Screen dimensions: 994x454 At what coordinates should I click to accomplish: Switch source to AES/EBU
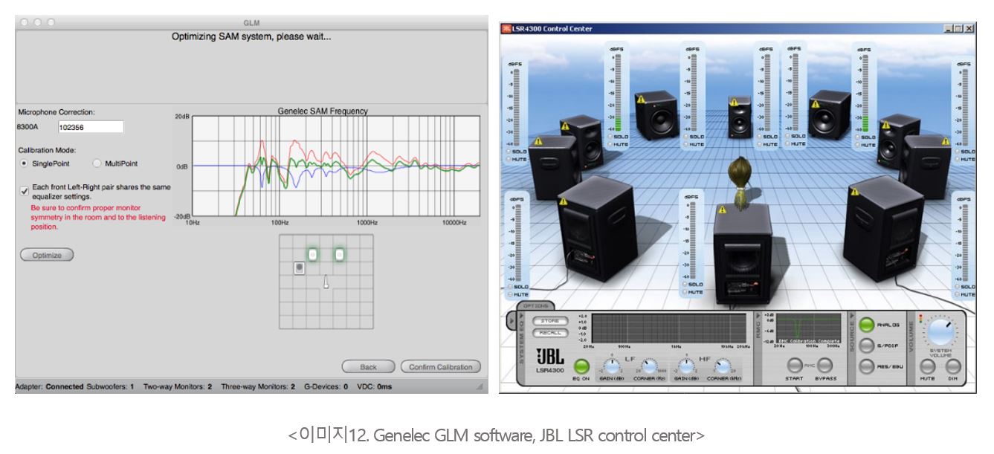coord(867,366)
